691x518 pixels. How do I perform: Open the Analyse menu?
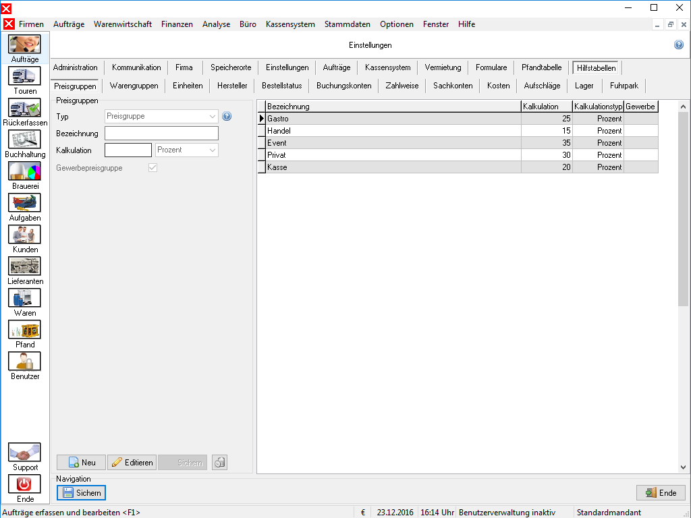[216, 24]
